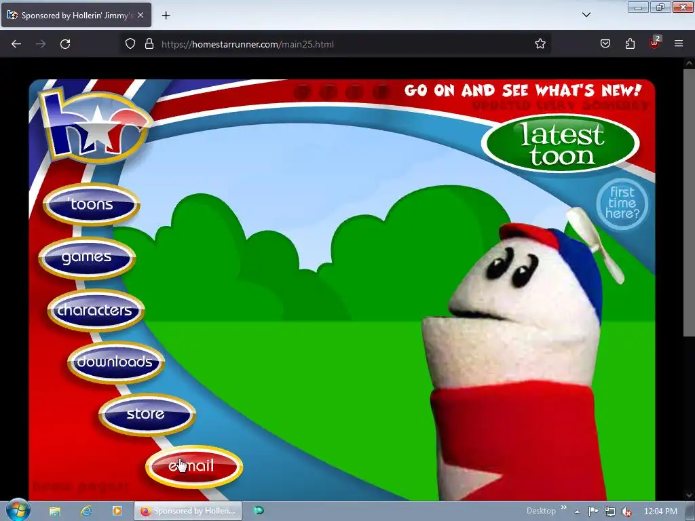Open the Action Center flag icon
This screenshot has width=695, height=521.
pos(593,512)
